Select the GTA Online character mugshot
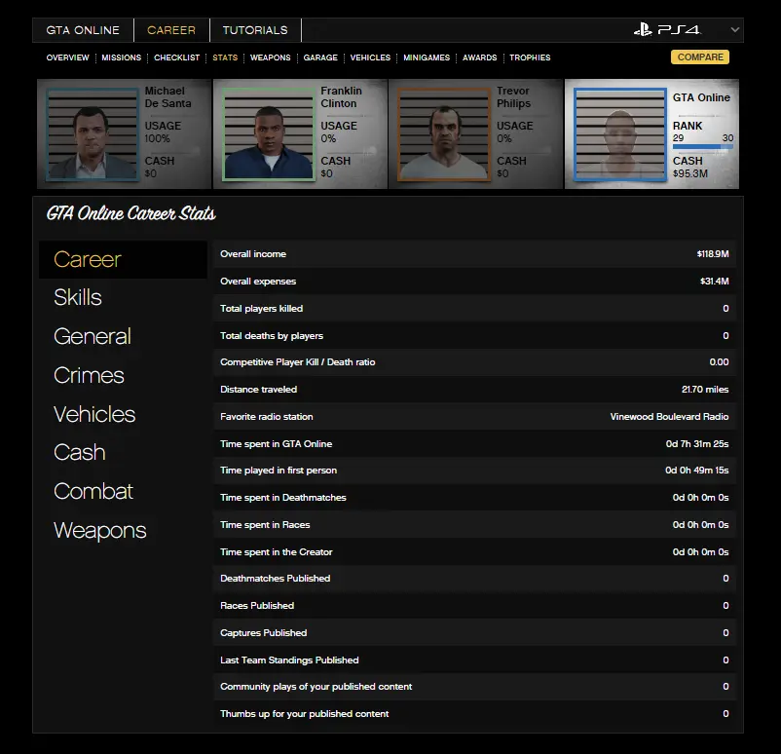 619,134
